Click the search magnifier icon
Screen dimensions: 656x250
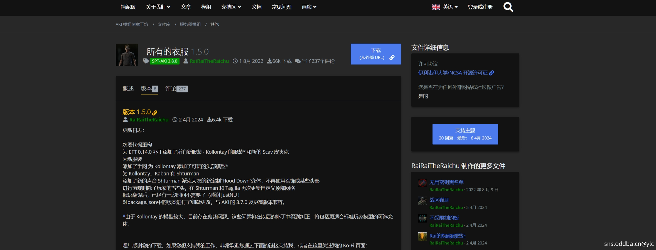[x=508, y=7]
